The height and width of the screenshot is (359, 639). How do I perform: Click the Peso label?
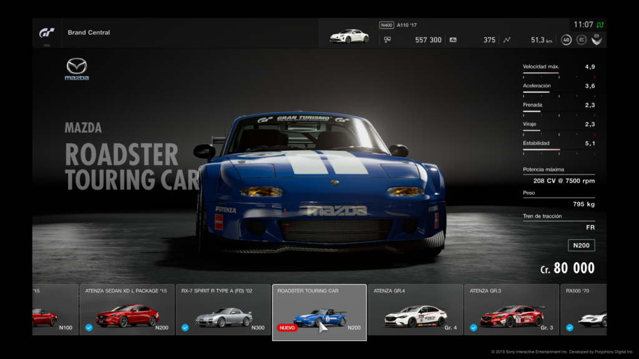coord(529,193)
